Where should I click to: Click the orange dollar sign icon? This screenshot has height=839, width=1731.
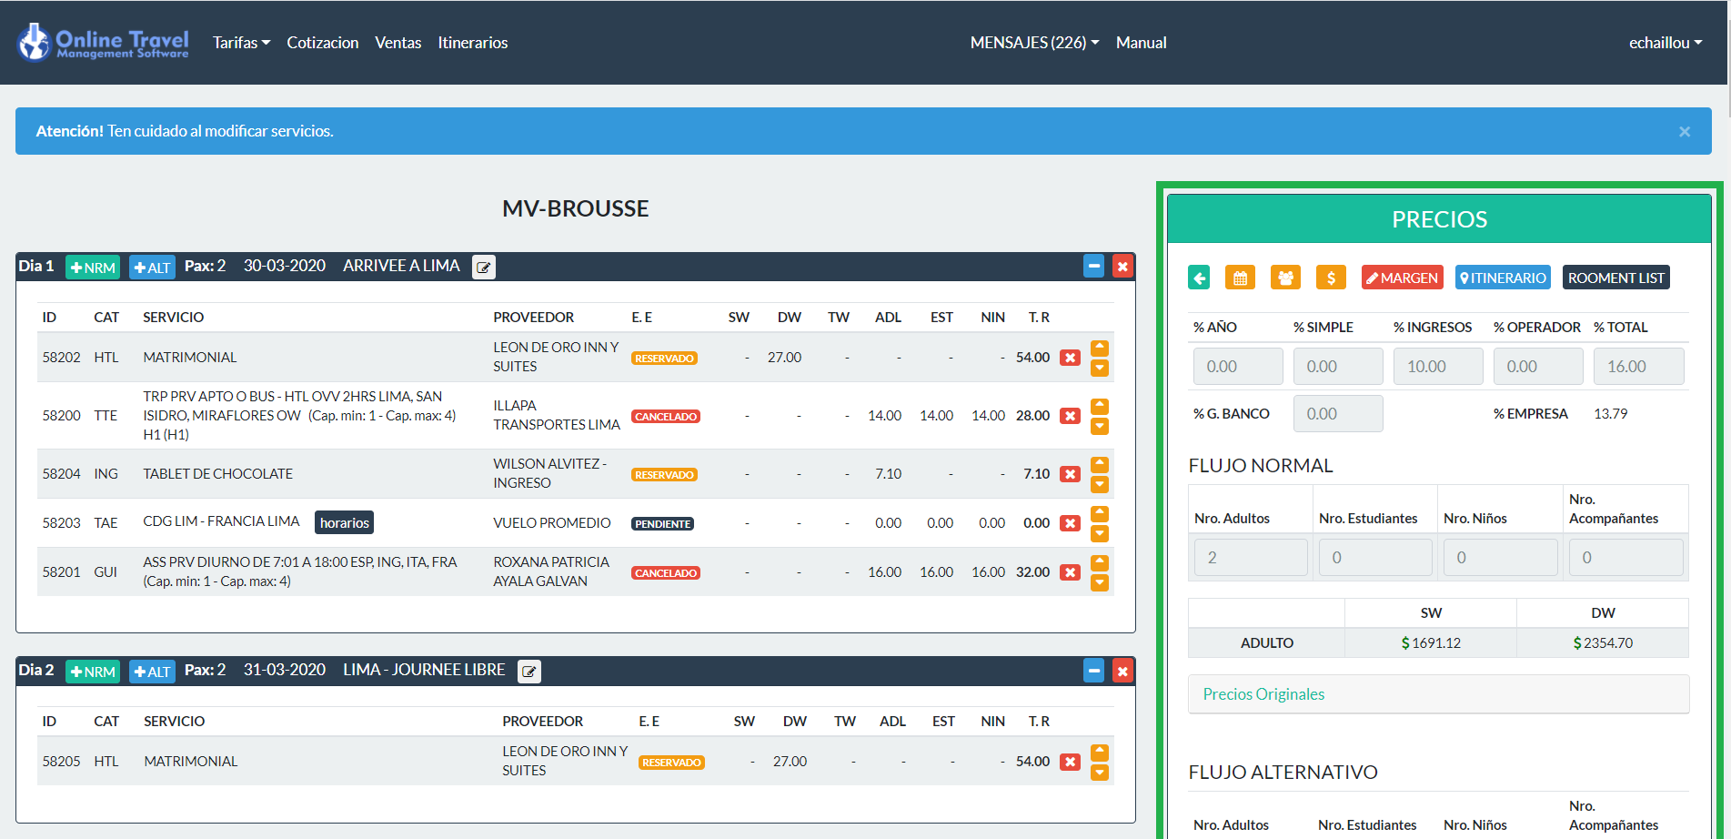click(x=1330, y=278)
